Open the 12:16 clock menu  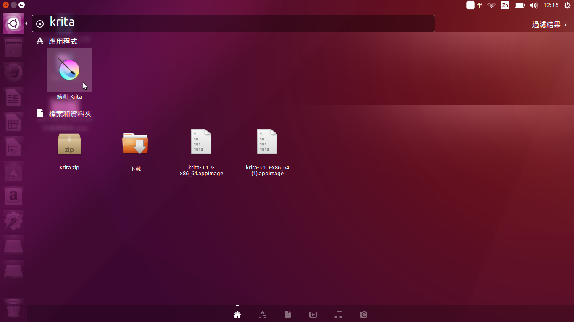[551, 5]
